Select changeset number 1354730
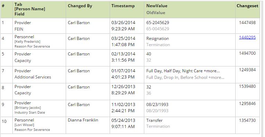Viewport: 265px width, 137px height. 247,120
